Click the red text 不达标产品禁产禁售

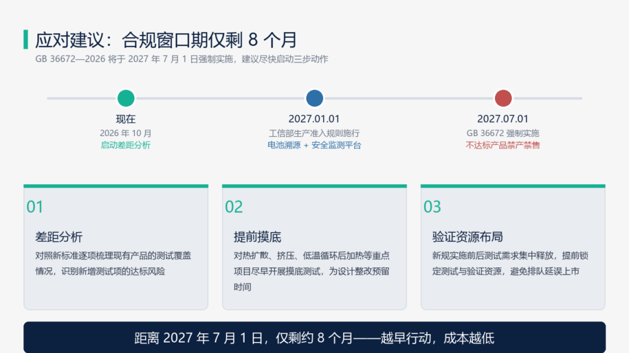503,145
